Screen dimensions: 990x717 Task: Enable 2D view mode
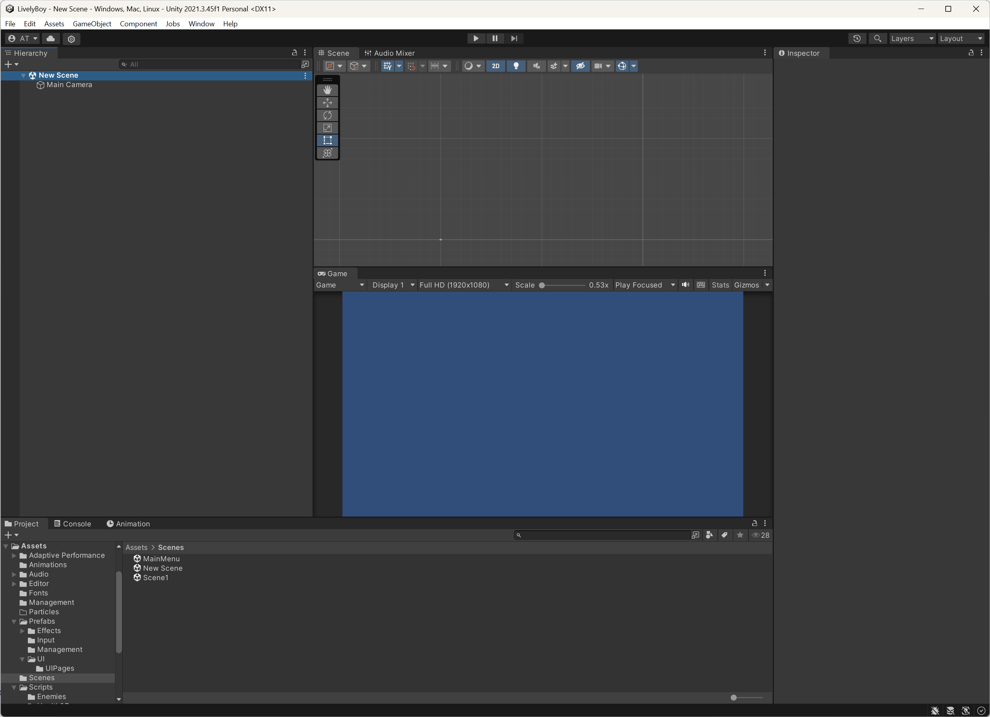[x=496, y=66]
